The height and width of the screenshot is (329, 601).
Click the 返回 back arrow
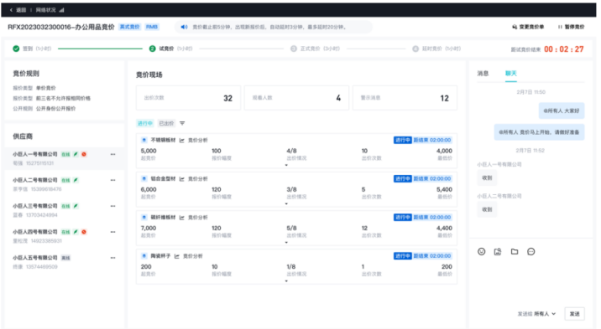(11, 10)
